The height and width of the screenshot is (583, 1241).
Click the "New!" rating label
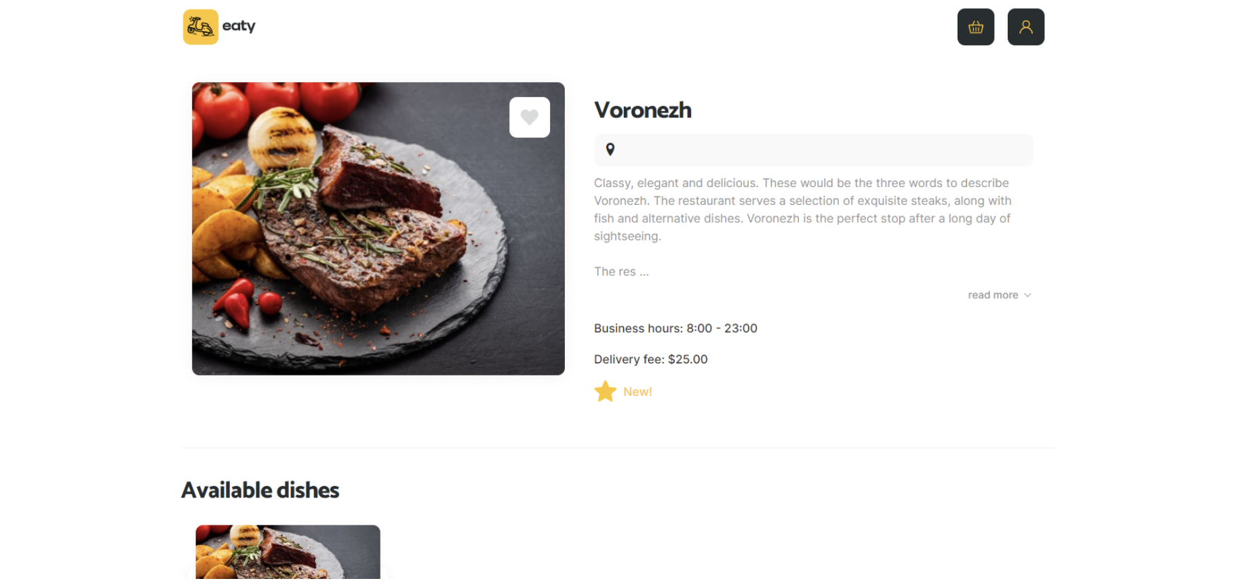637,392
